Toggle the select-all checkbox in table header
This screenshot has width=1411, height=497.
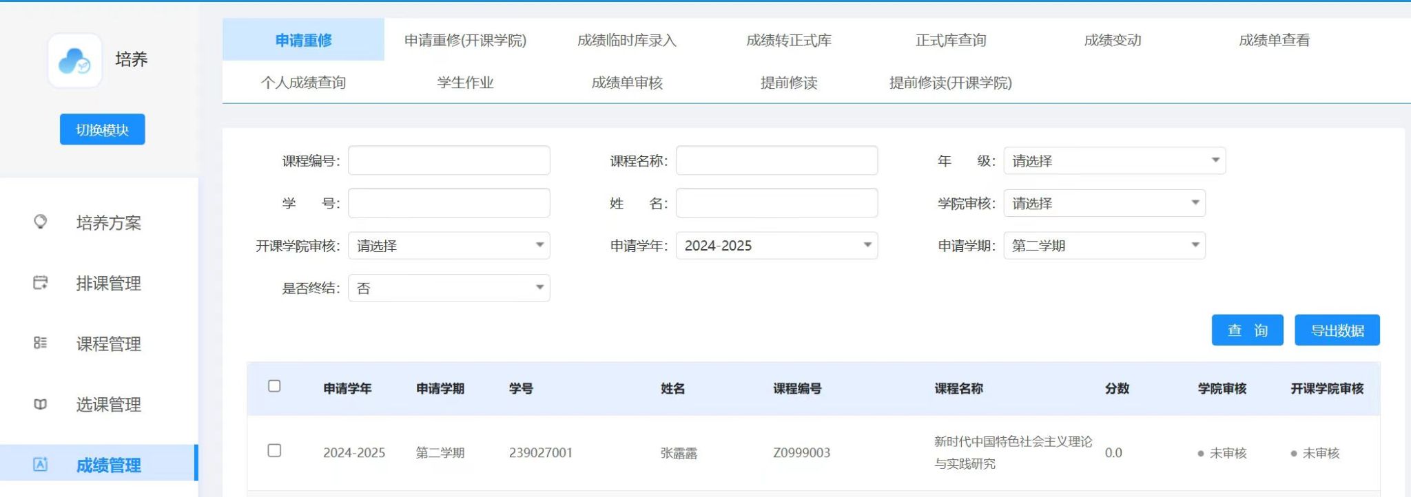click(274, 386)
